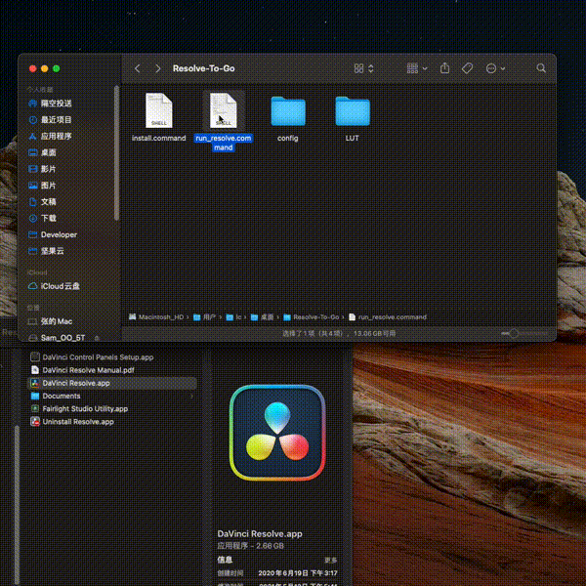586x586 pixels.
Task: Go forward with the Finder forward arrow
Action: click(157, 68)
